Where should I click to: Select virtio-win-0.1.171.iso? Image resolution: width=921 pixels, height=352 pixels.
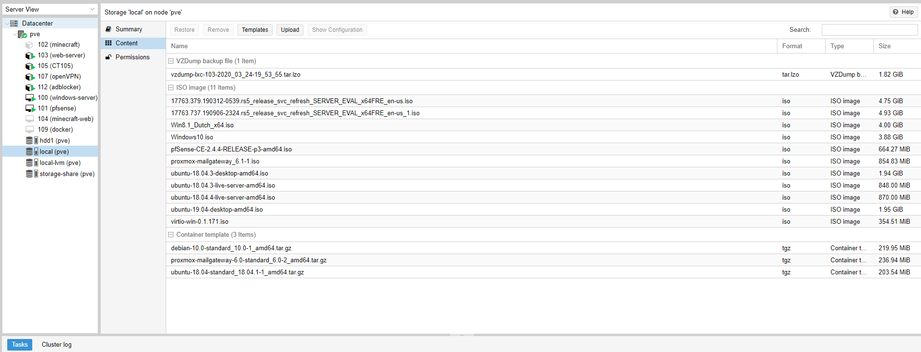click(x=543, y=221)
